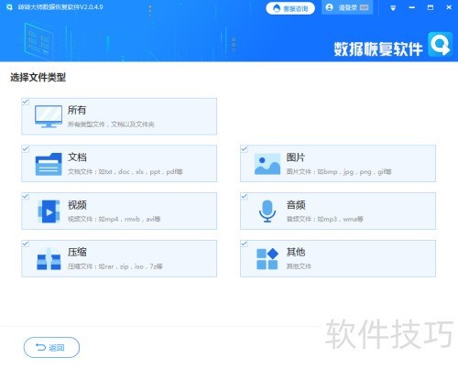Select the 音频 title text
Viewport: 458px width, 368px height.
pyautogui.click(x=296, y=204)
